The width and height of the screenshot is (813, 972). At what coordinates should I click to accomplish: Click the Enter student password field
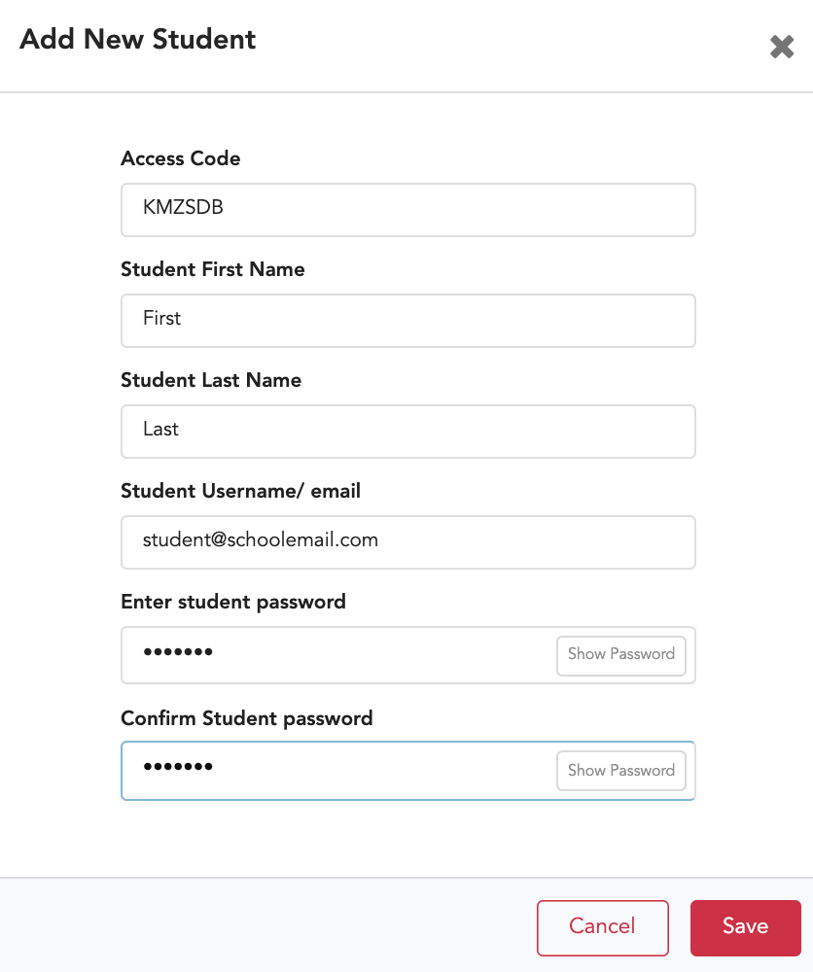pos(340,654)
